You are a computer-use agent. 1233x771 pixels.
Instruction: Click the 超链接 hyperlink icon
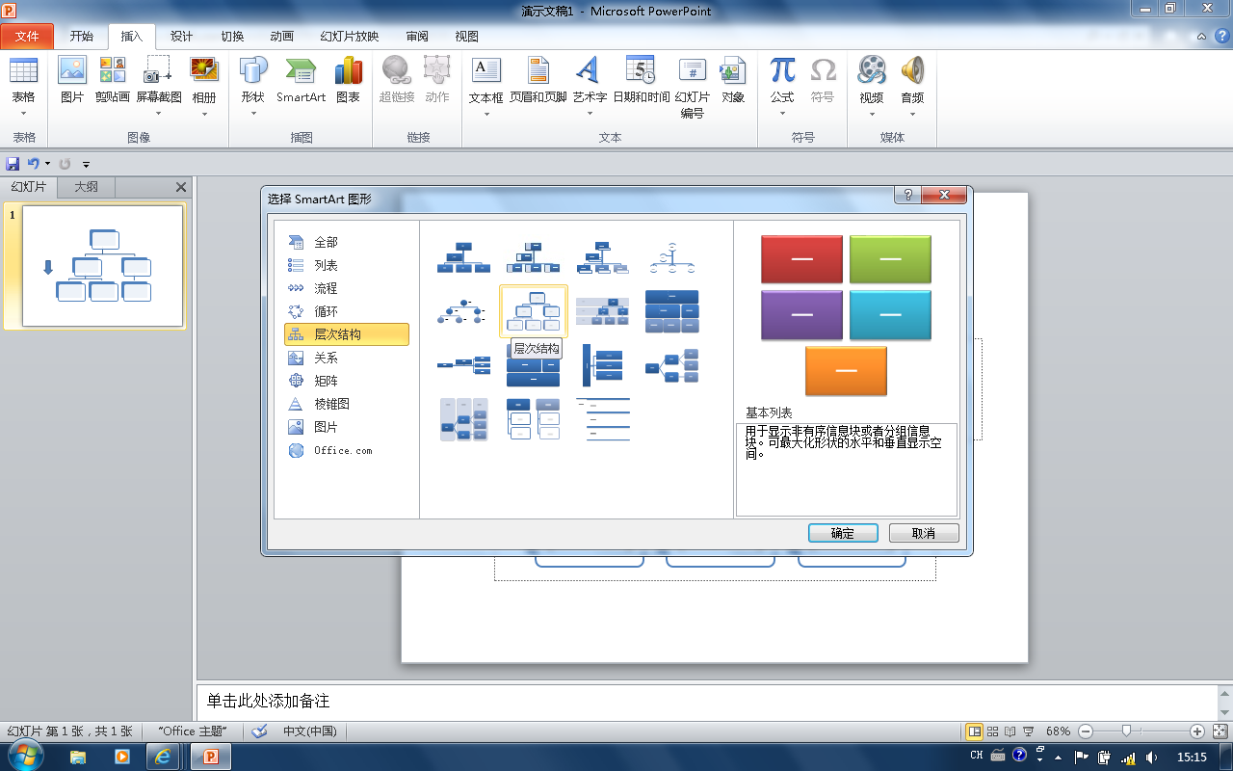[397, 80]
